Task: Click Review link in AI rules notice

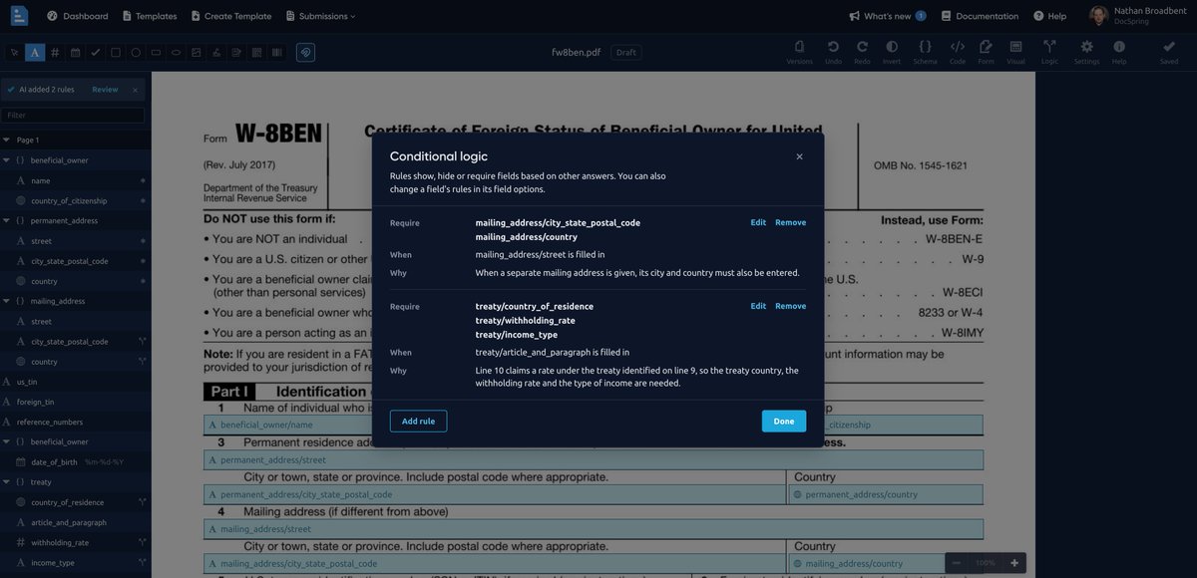Action: pyautogui.click(x=105, y=90)
